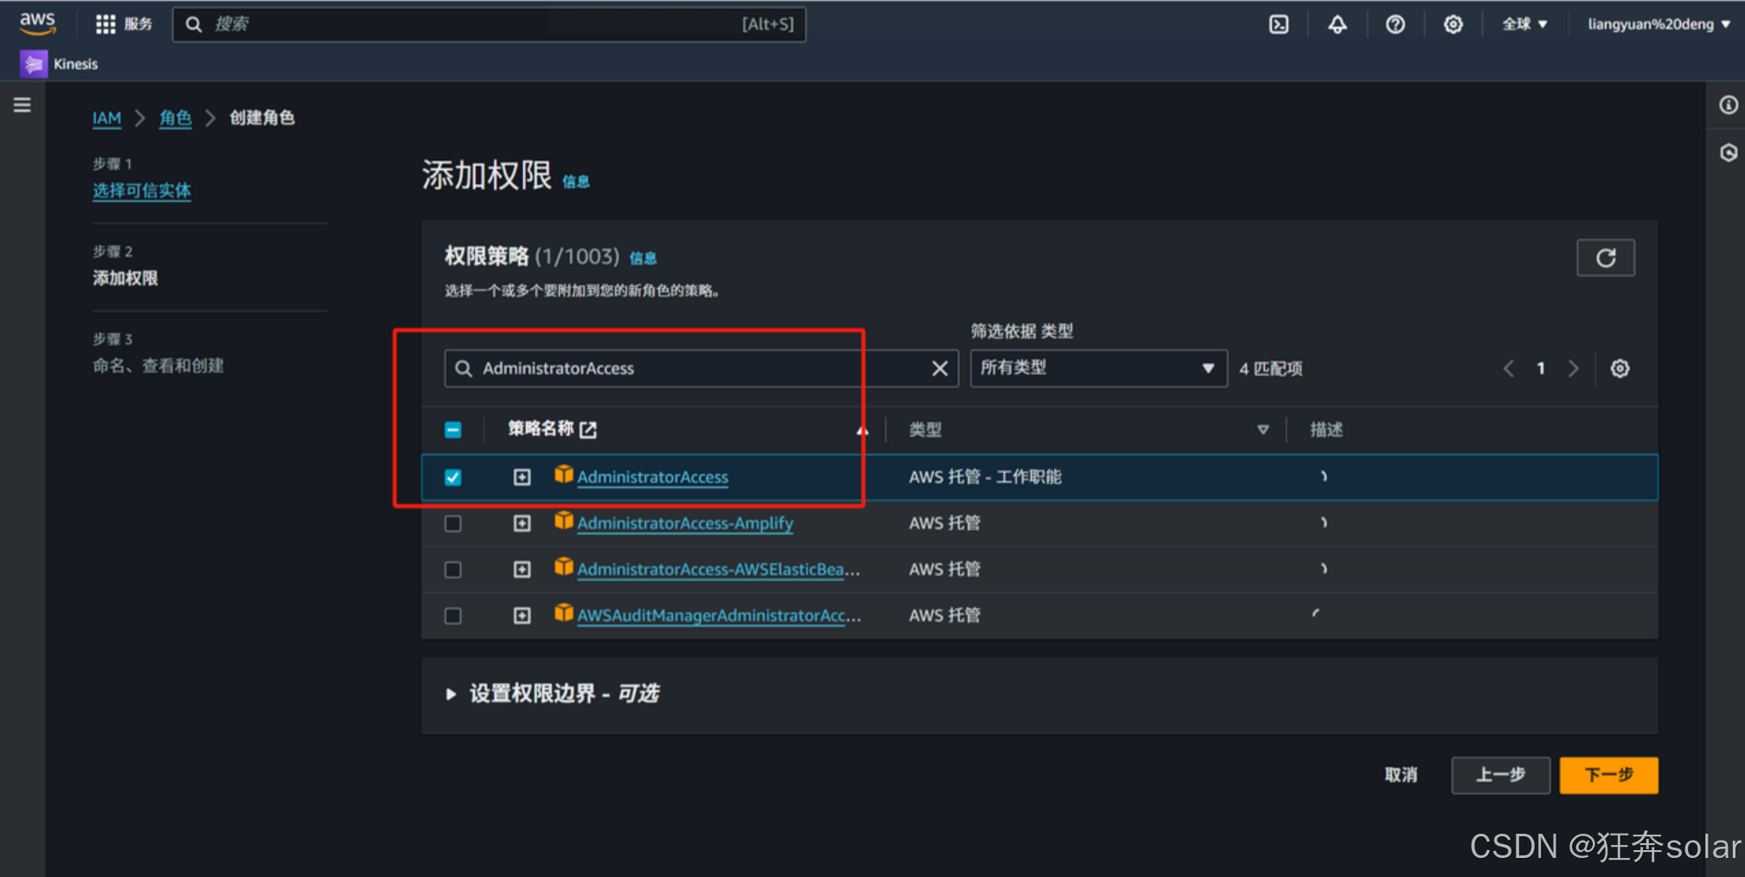This screenshot has width=1745, height=877.
Task: Open CloudShell terminal icon
Action: point(1279,24)
